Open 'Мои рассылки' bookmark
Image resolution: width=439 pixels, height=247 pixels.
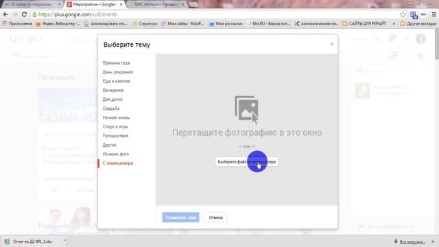(x=226, y=24)
